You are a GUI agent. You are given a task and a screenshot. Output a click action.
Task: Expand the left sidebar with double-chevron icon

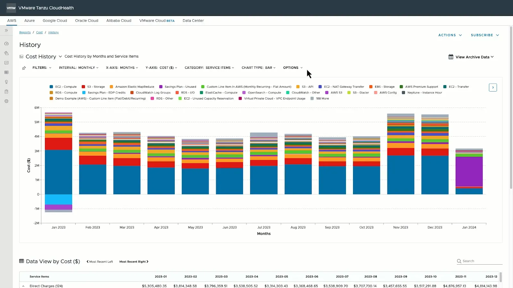pyautogui.click(x=6, y=30)
